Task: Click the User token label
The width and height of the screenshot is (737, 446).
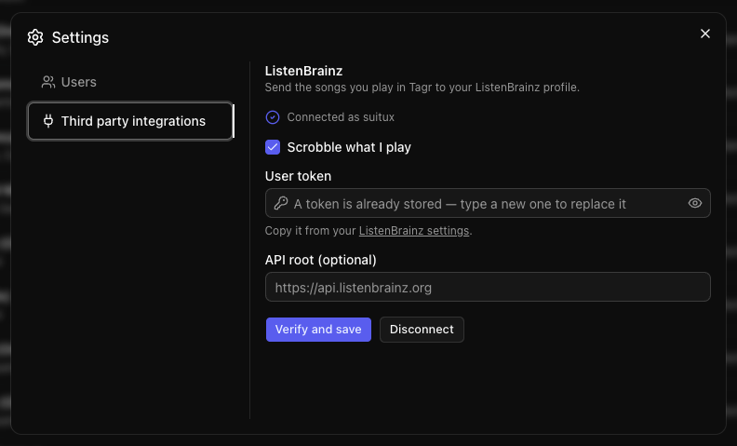Action: pyautogui.click(x=298, y=176)
